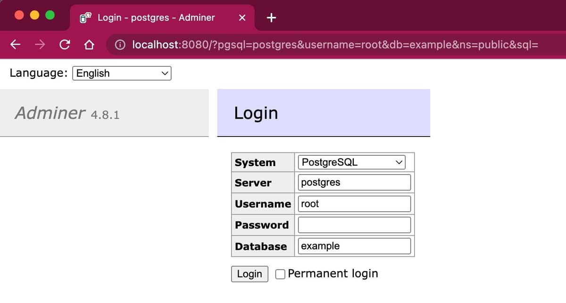Open a new browser tab with plus
The width and height of the screenshot is (566, 303).
click(271, 18)
